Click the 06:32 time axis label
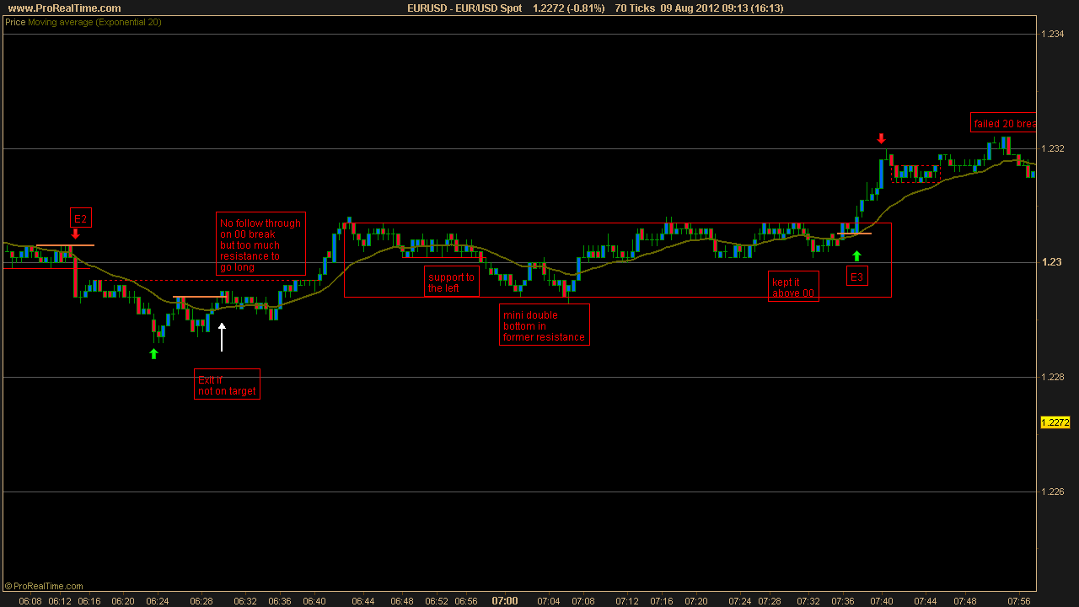 [x=246, y=601]
